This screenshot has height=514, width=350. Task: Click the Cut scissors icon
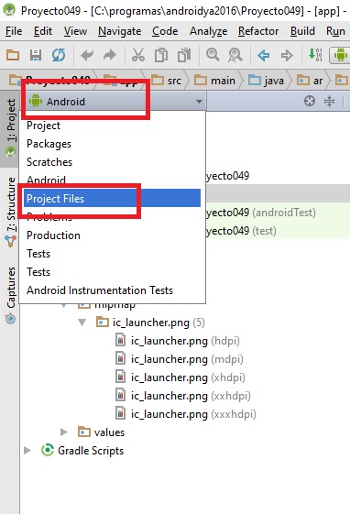pyautogui.click(x=138, y=55)
